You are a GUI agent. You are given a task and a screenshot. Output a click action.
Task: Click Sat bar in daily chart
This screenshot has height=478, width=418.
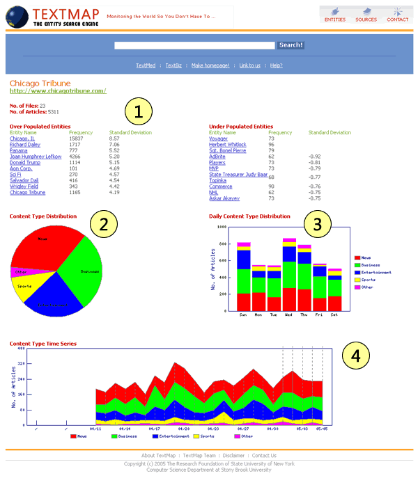coord(334,290)
